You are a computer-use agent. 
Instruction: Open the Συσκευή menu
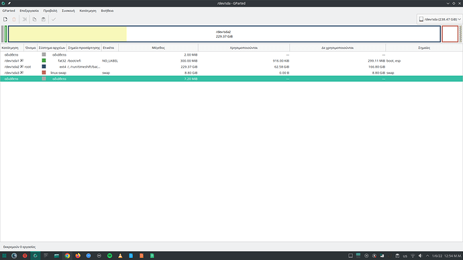pyautogui.click(x=68, y=11)
